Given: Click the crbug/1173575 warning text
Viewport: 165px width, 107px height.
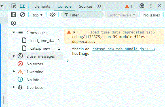Looking at the screenshot, I should coord(109,39).
